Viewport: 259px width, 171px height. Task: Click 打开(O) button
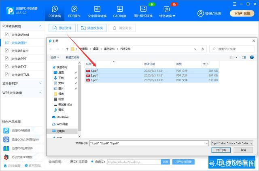click(x=221, y=150)
